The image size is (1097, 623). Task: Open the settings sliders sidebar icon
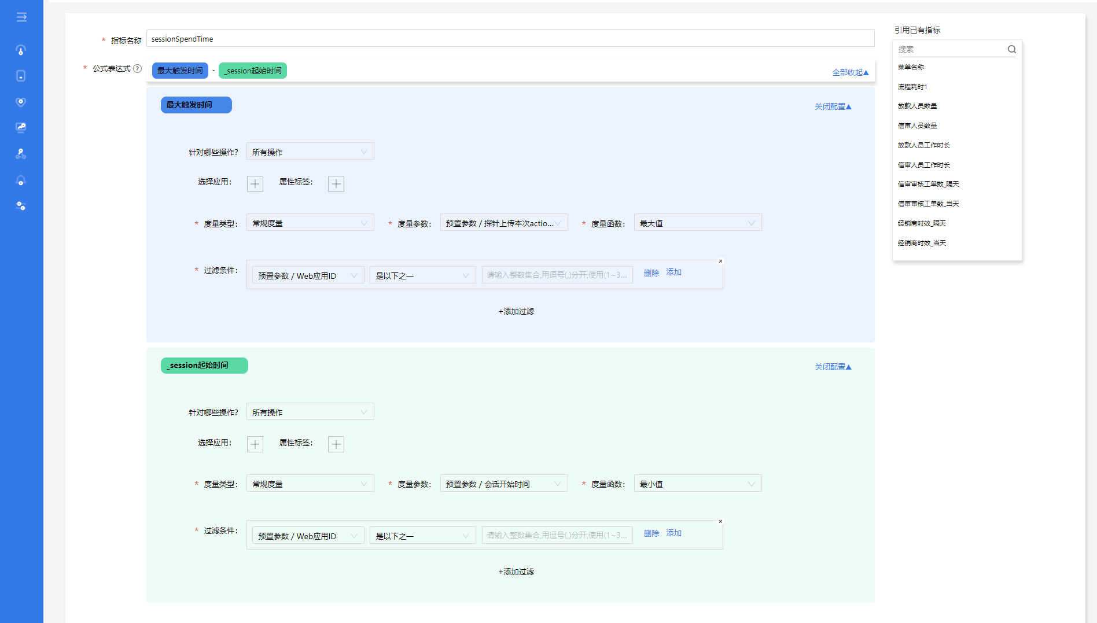tap(21, 206)
